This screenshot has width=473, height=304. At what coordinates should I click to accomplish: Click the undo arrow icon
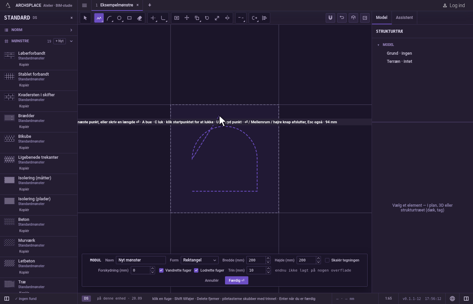[x=342, y=18]
